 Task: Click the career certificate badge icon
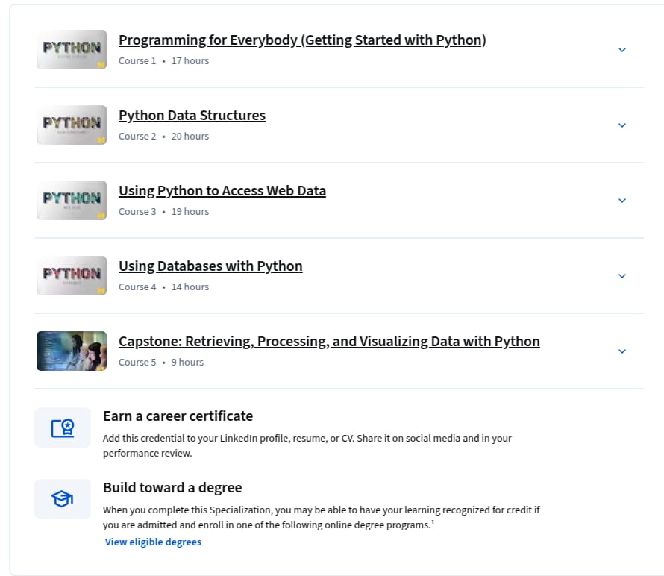[x=63, y=428]
